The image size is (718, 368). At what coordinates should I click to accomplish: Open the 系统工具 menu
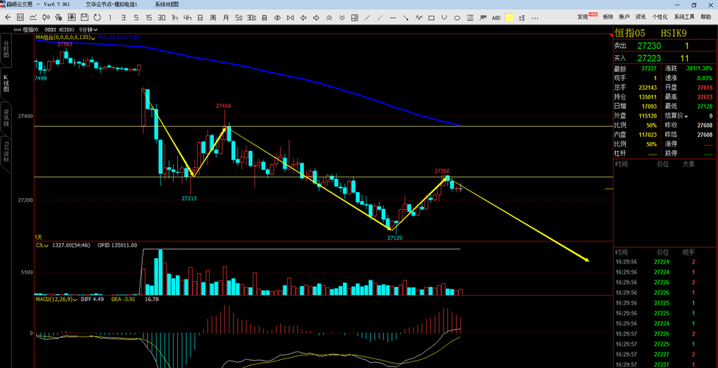point(684,17)
